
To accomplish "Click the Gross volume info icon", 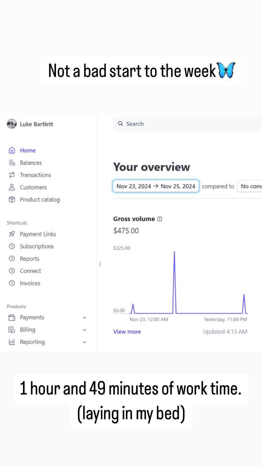I will (159, 219).
